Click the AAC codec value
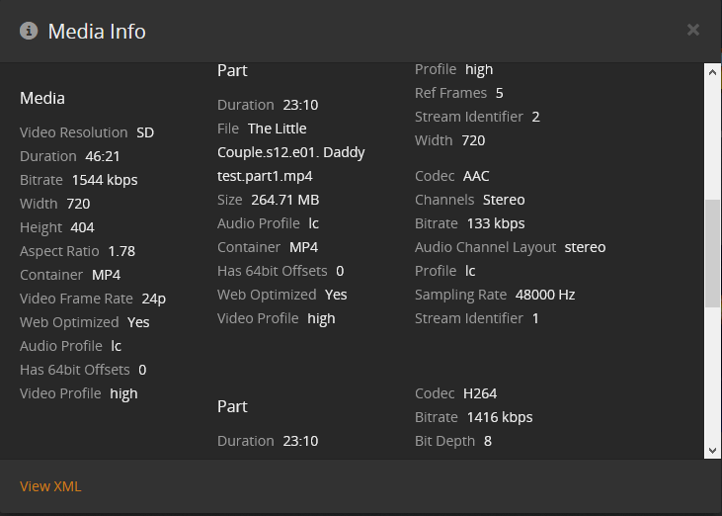The width and height of the screenshot is (722, 516). [476, 176]
